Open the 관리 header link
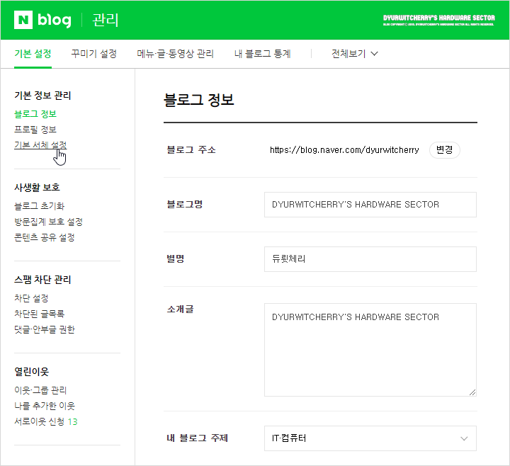Screen dimensions: 510x466 point(106,20)
